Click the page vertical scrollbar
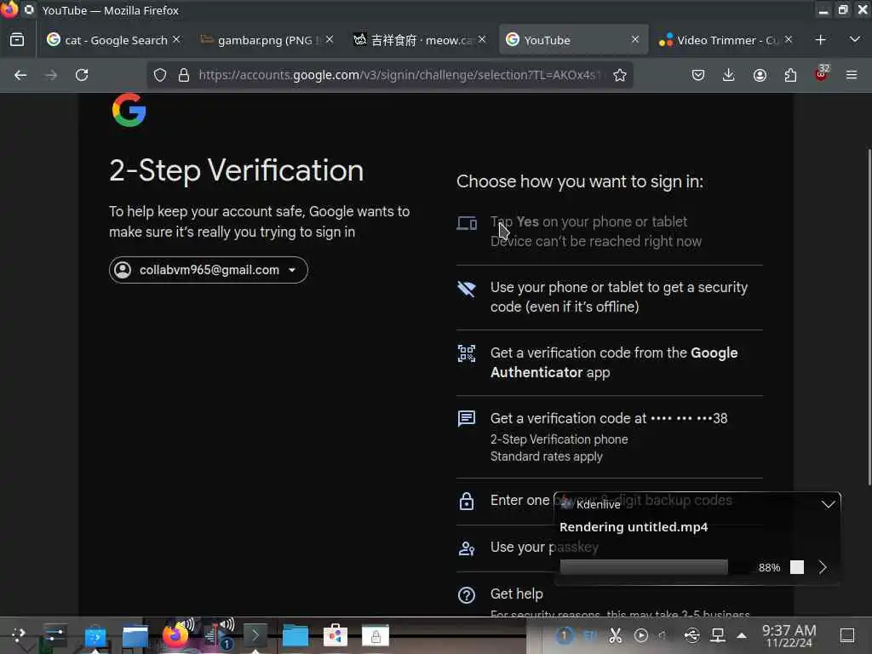This screenshot has width=872, height=654. pyautogui.click(x=869, y=317)
